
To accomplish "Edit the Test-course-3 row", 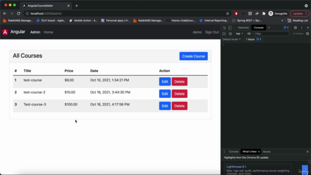I will pos(165,106).
